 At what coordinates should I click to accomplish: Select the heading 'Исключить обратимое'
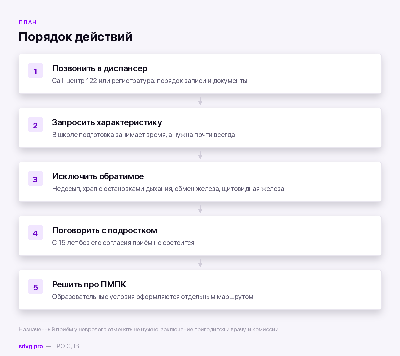[98, 176]
